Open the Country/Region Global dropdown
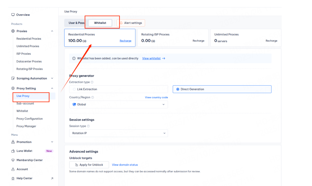The width and height of the screenshot is (312, 186). pos(118,105)
